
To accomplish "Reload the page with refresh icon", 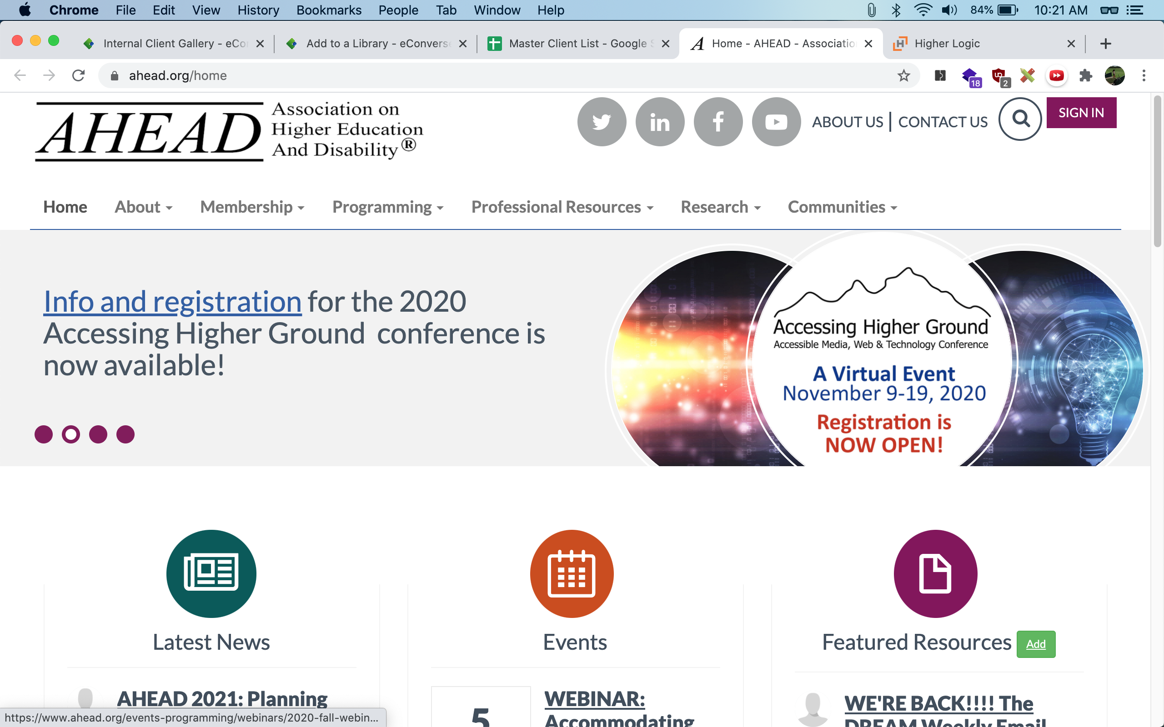I will (78, 75).
